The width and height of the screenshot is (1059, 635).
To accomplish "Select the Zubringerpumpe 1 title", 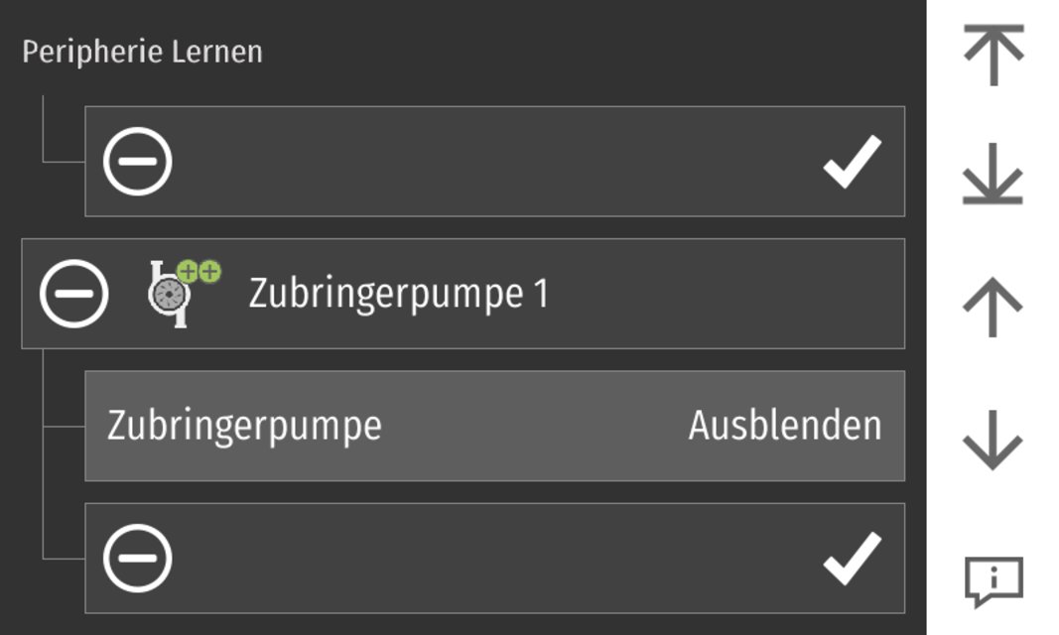I will pyautogui.click(x=398, y=294).
